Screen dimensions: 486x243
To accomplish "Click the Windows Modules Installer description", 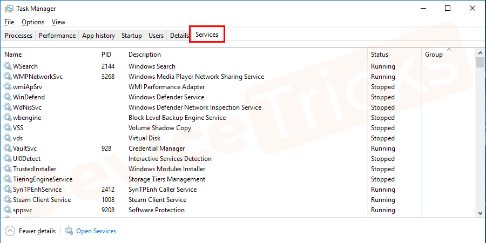I will tap(167, 168).
